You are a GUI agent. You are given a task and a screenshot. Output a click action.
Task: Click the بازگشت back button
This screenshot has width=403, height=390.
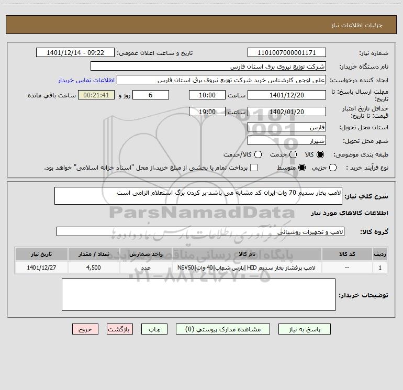pos(120,329)
